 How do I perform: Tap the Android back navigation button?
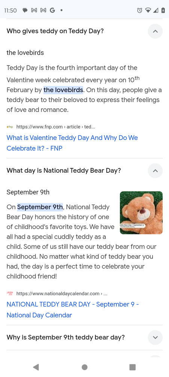click(x=36, y=367)
